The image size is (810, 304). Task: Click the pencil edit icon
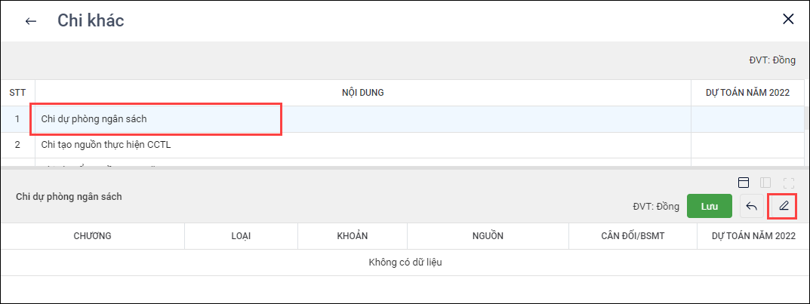pyautogui.click(x=784, y=206)
